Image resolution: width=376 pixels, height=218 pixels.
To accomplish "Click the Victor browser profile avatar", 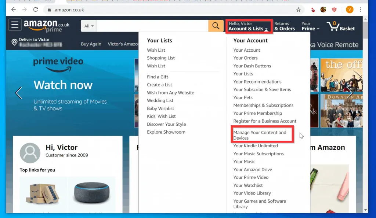I will tap(350, 9).
